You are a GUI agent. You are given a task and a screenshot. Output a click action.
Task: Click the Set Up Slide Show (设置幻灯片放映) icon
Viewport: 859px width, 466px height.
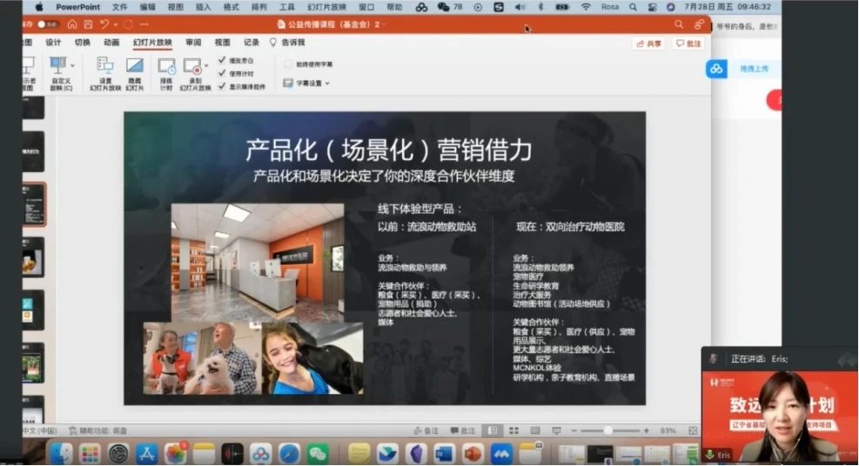coord(104,66)
